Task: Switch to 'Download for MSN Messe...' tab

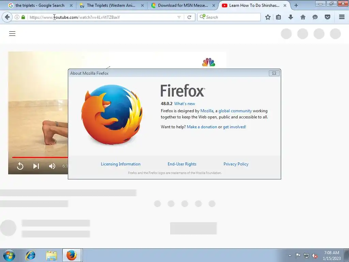Action: [x=183, y=5]
